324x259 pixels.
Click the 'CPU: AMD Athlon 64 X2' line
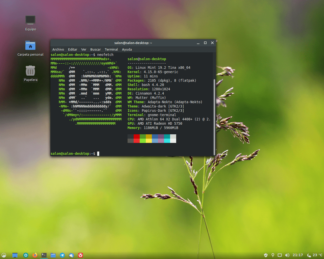169,119
